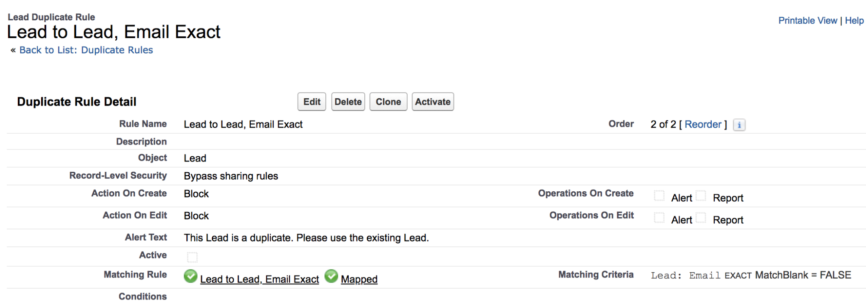Delete this duplicate rule

point(348,102)
